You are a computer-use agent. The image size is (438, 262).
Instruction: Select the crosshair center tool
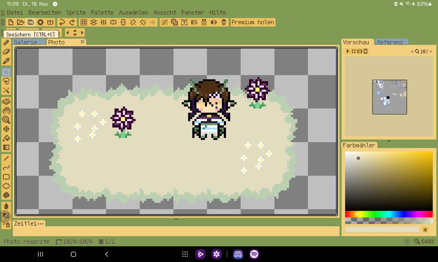[6, 129]
